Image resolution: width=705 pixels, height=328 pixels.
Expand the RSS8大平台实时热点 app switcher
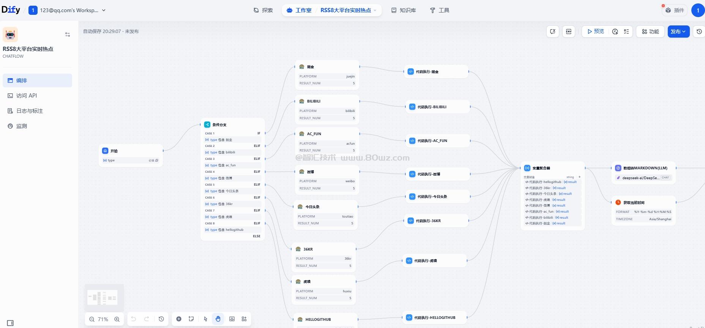pos(349,10)
